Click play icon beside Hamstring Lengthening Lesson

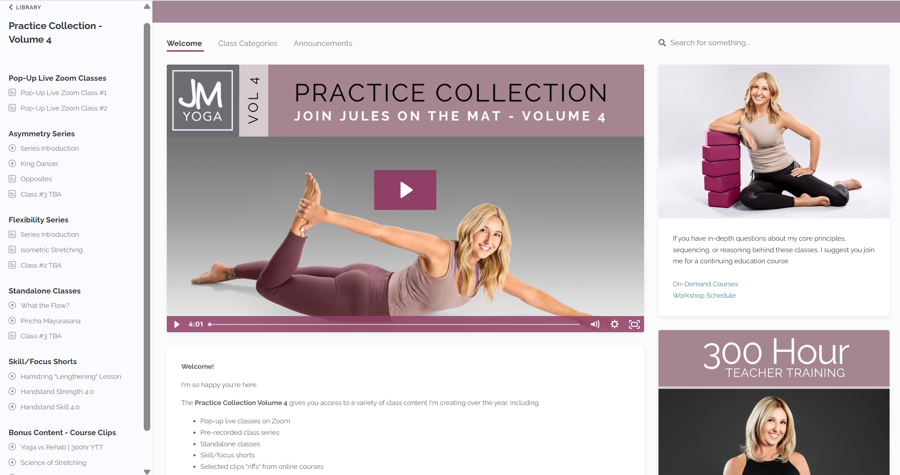click(x=12, y=376)
